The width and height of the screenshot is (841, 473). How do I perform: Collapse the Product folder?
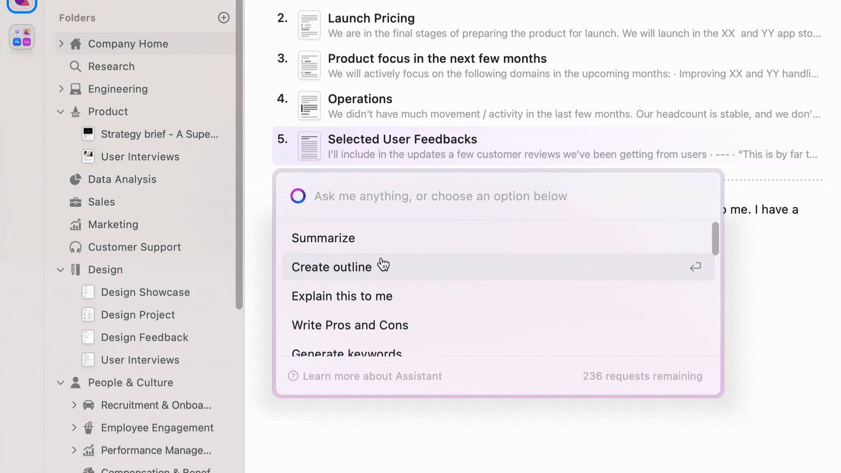tap(60, 112)
